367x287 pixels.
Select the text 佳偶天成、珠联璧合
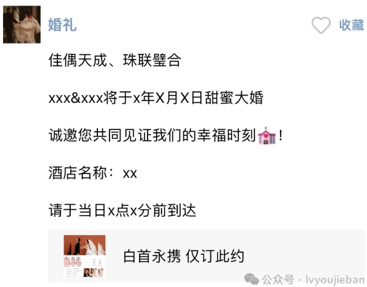coord(115,60)
